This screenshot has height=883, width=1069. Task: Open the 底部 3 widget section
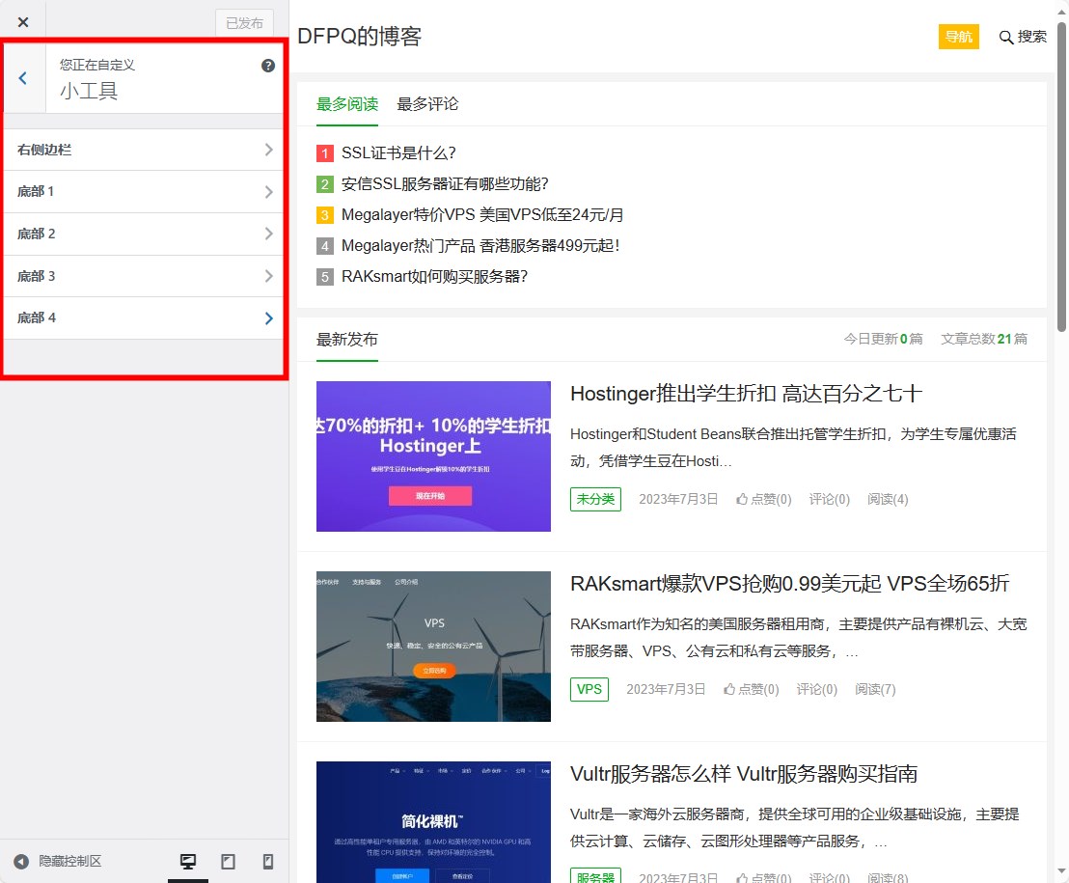[x=144, y=276]
